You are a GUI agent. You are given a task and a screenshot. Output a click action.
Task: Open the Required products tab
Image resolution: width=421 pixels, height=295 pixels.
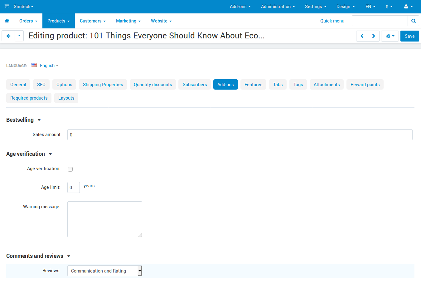[29, 98]
